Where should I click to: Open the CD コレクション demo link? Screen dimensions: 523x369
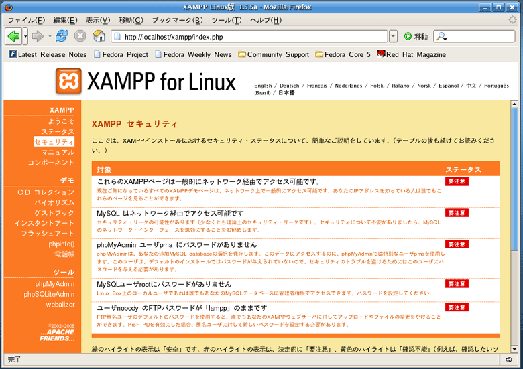[46, 192]
